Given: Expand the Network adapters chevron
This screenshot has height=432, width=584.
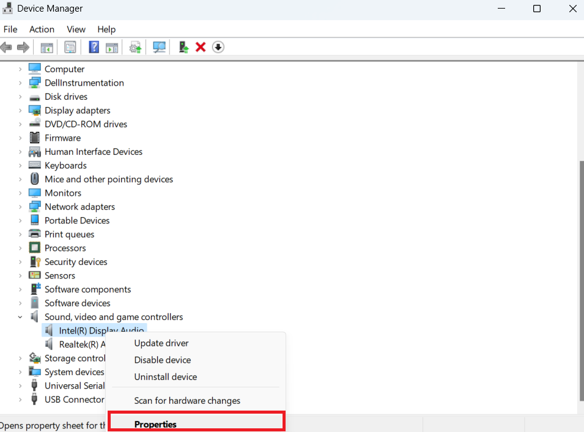Looking at the screenshot, I should 20,207.
